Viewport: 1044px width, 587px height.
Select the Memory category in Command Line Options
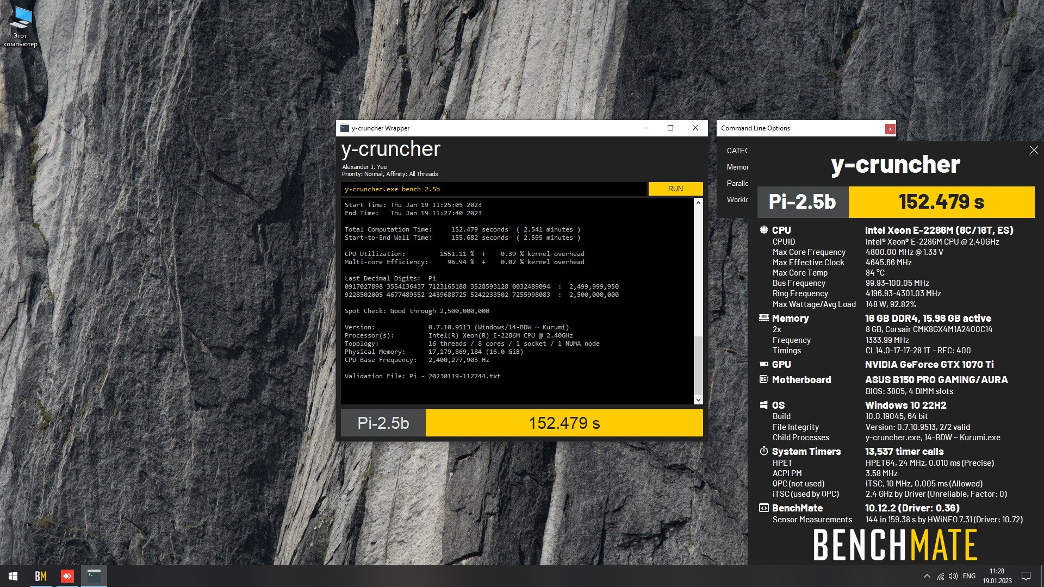pyautogui.click(x=737, y=167)
